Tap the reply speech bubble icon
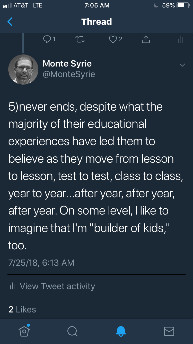This screenshot has width=193, height=344. pos(47,39)
